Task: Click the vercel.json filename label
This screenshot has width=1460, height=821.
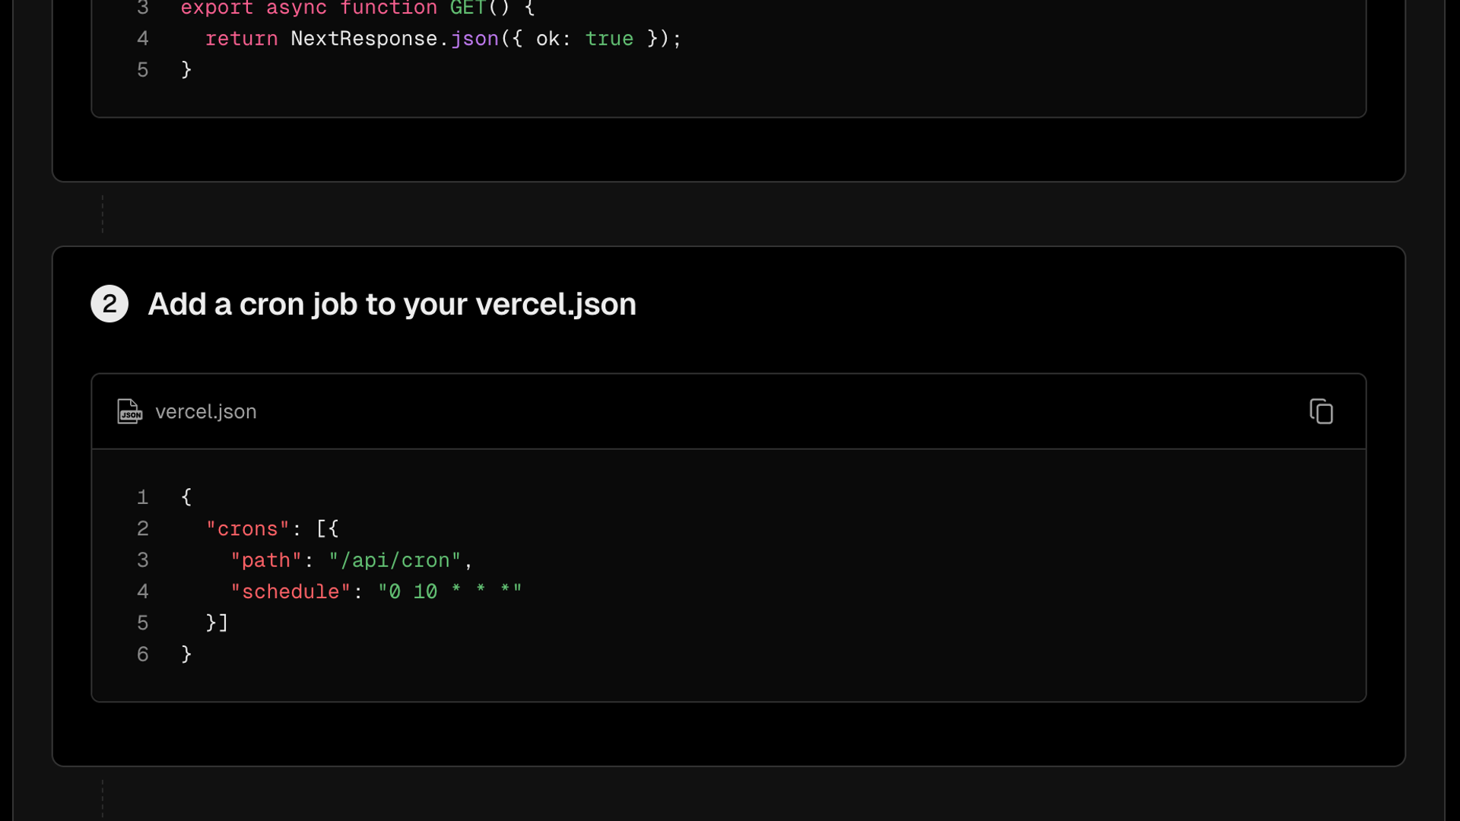Action: (x=205, y=411)
